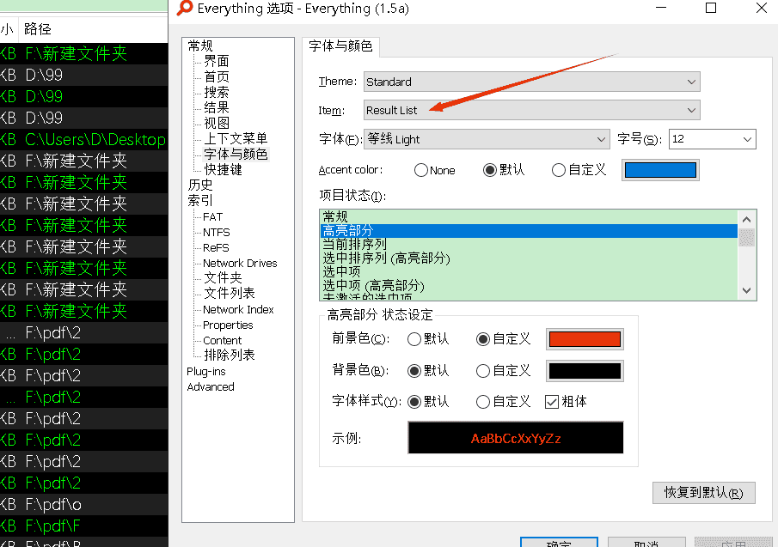Set 背景色 to 自定义
The image size is (778, 547).
[483, 370]
